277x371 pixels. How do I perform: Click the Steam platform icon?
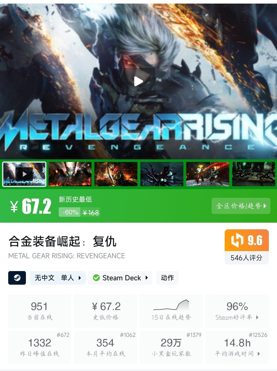pos(17,278)
